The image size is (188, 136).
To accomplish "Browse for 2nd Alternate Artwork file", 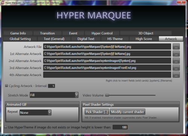I will (x=176, y=61).
